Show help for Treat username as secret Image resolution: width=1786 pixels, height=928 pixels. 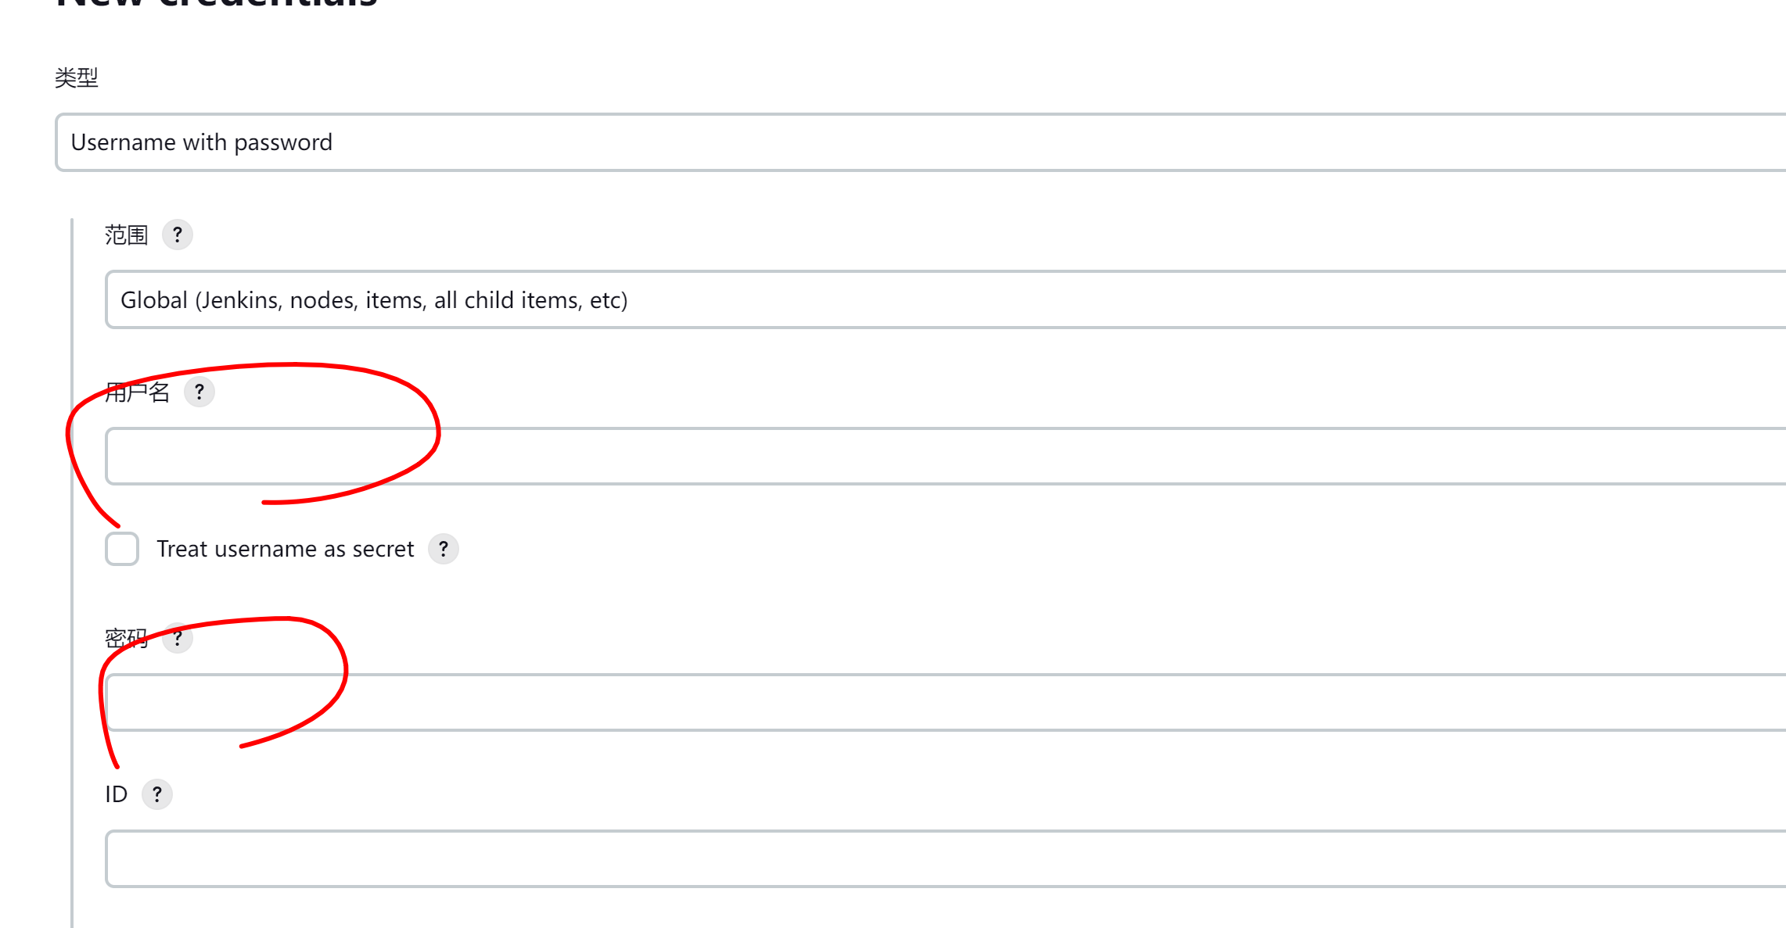[444, 549]
